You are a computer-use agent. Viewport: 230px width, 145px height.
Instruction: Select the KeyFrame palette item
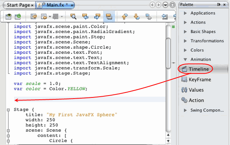pos(196,79)
